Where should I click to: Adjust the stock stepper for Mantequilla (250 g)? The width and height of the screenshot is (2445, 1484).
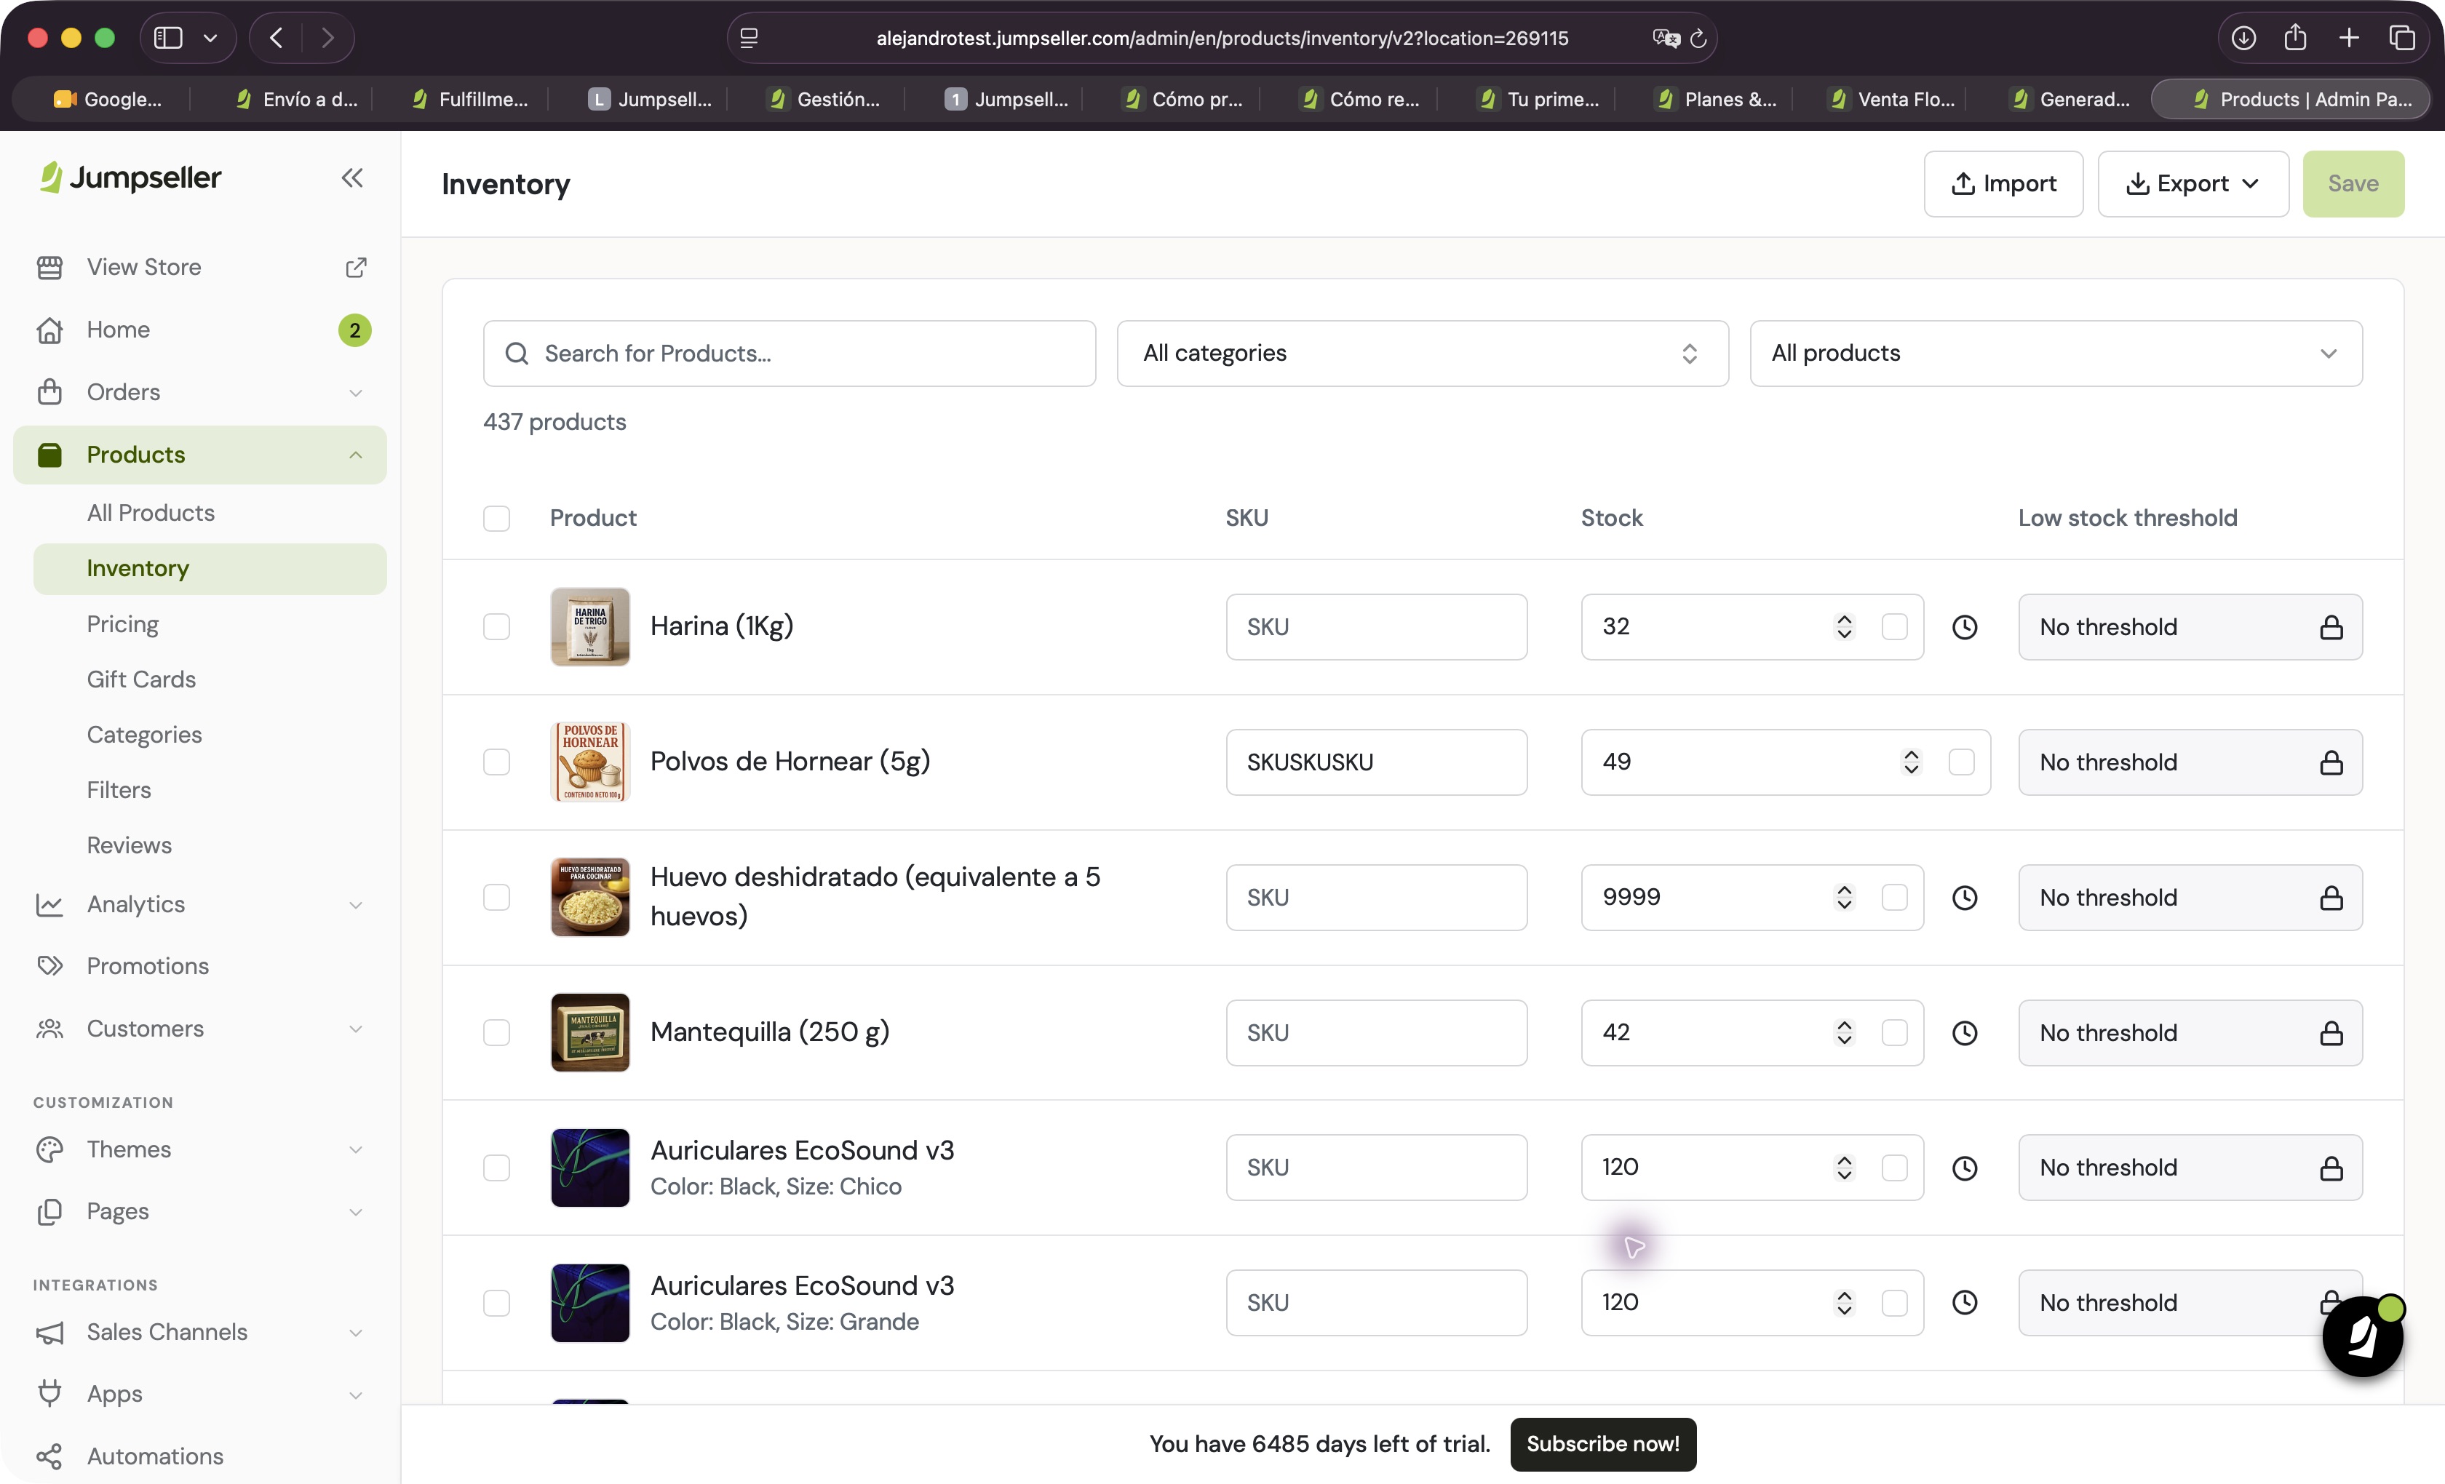(x=1844, y=1033)
